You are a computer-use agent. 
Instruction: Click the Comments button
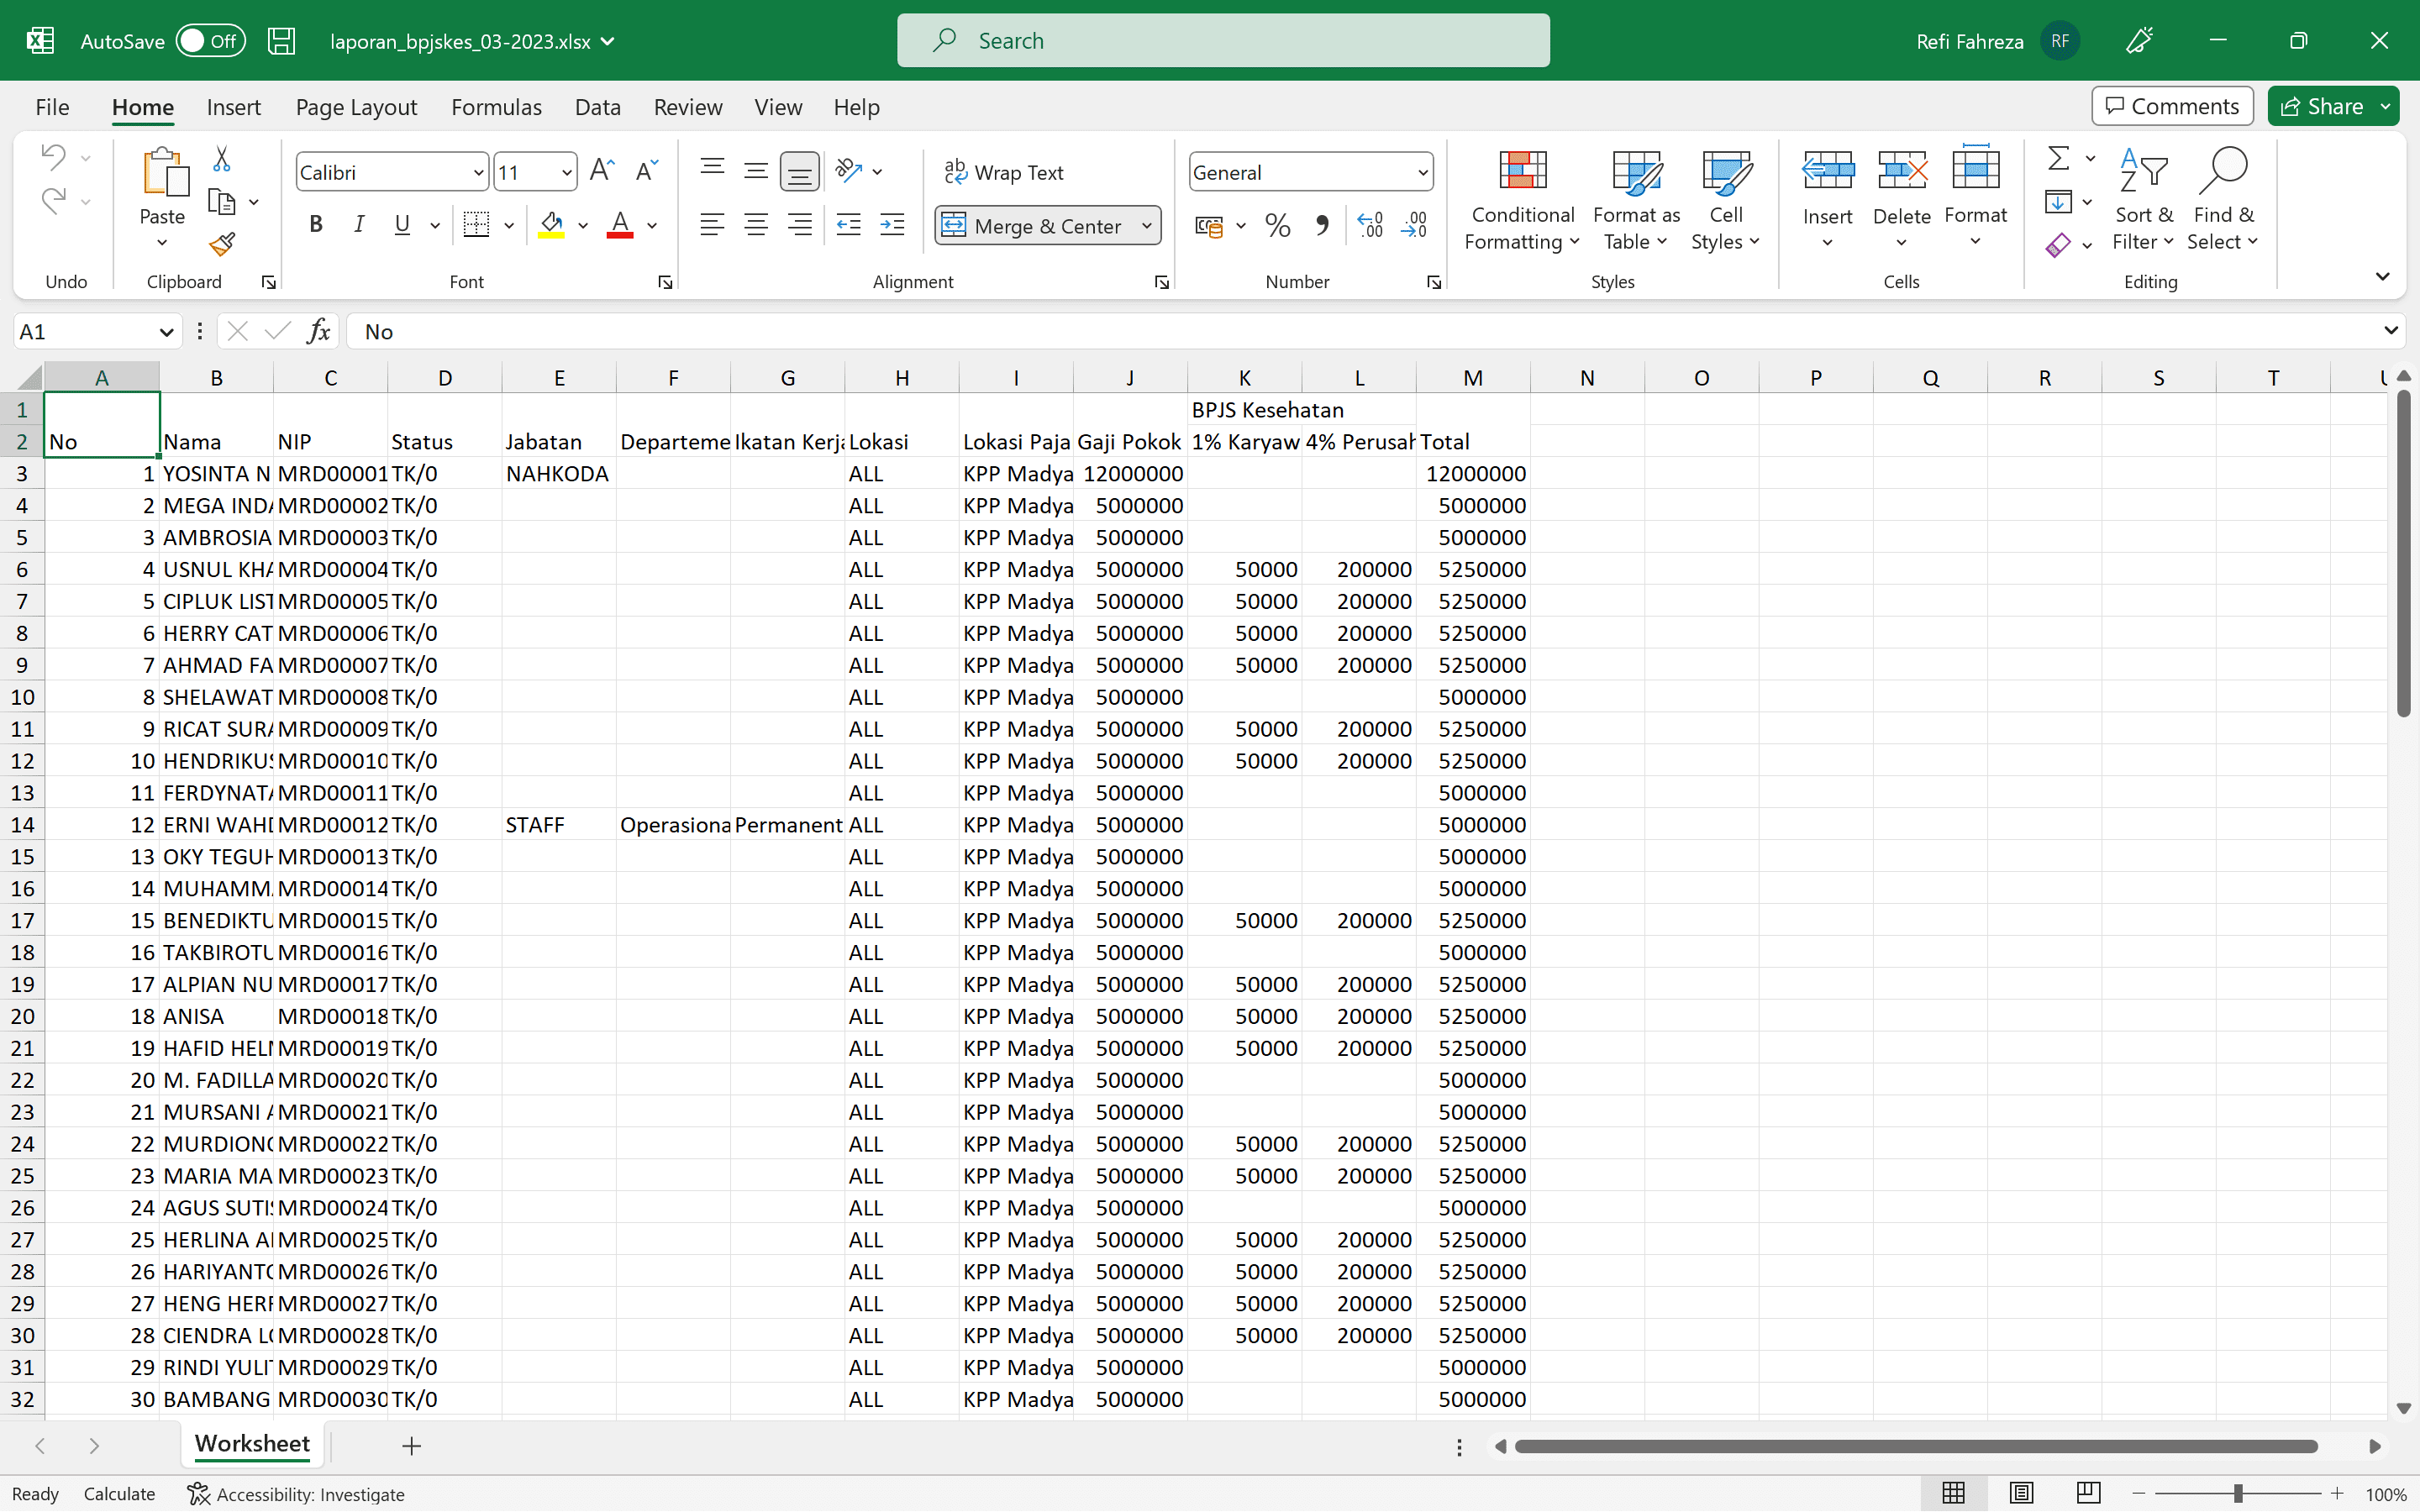(2172, 106)
